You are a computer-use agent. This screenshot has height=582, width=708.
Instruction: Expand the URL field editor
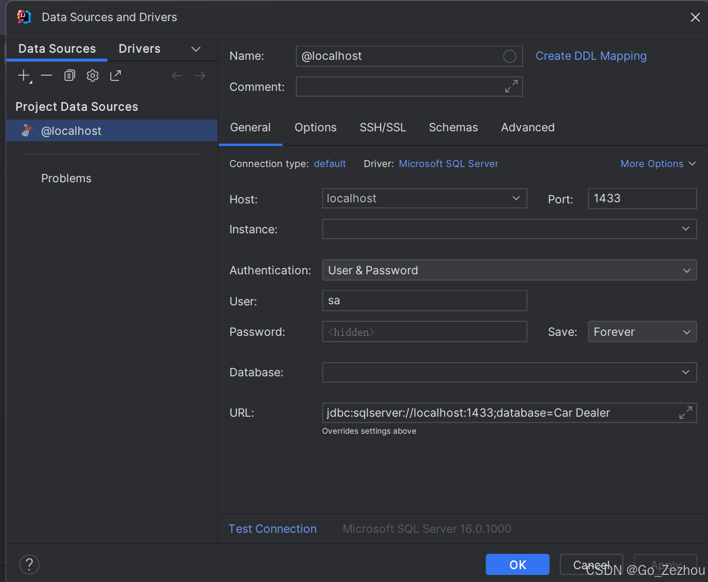tap(686, 413)
